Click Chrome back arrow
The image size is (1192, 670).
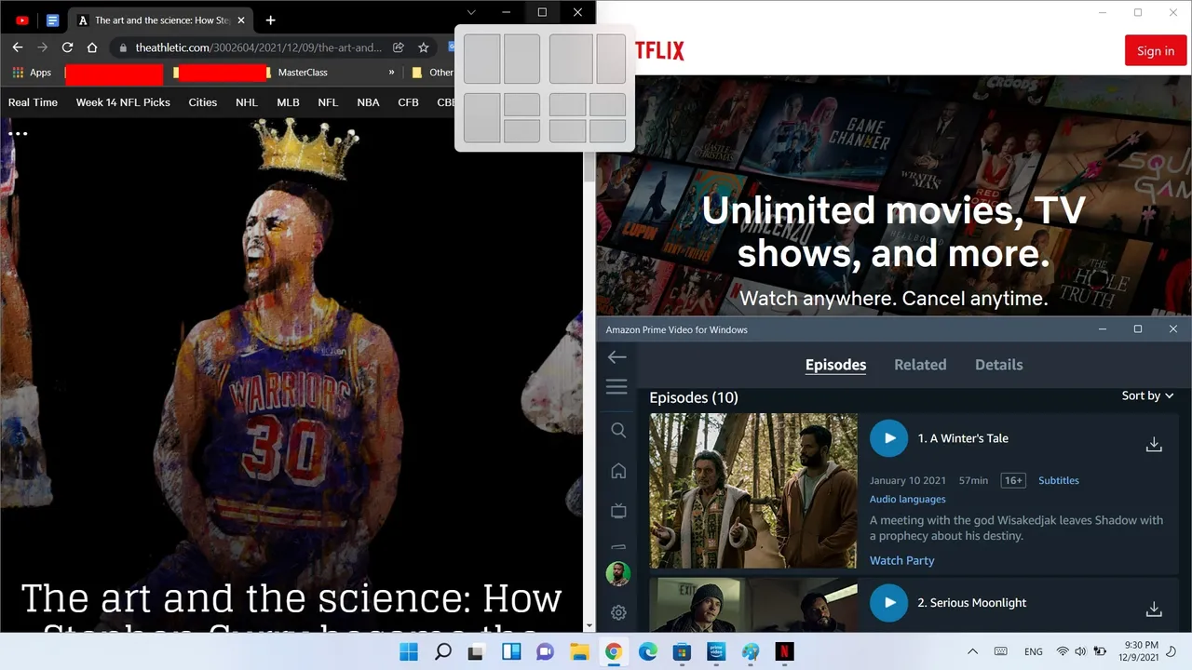coord(17,47)
